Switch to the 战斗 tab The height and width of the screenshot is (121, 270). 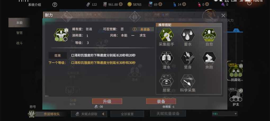tap(19, 43)
